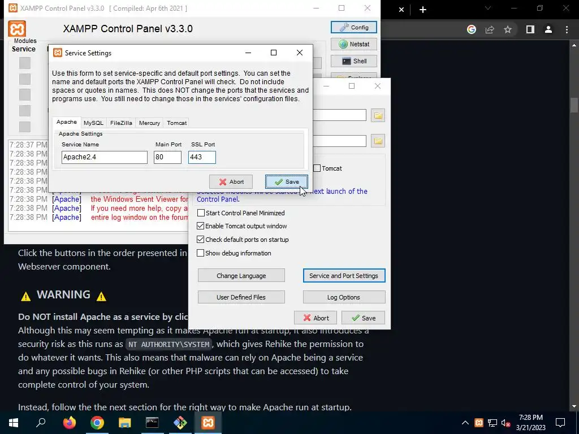Close the current Chrome tab
This screenshot has width=579, height=434.
tap(401, 10)
